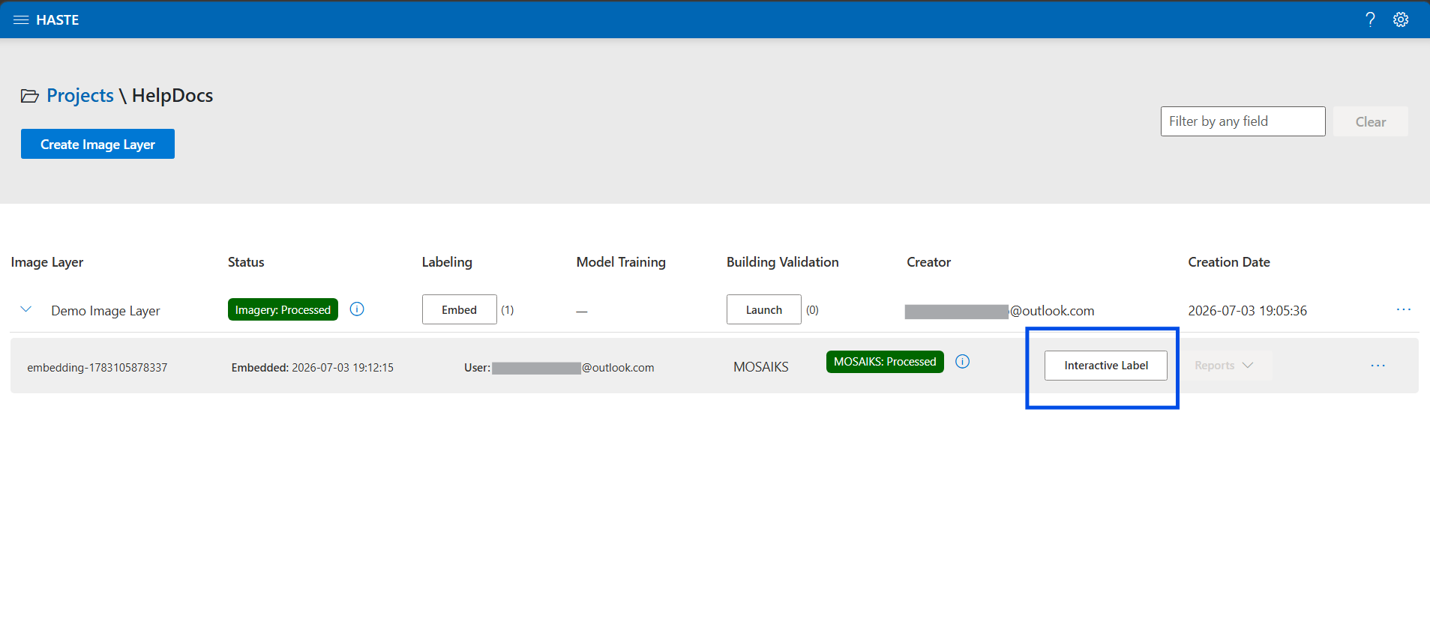The image size is (1430, 627).
Task: Focus the Filter by any field input
Action: click(1243, 121)
